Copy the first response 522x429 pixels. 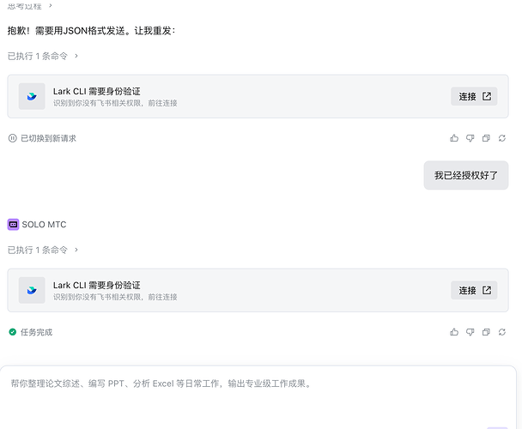pos(486,138)
